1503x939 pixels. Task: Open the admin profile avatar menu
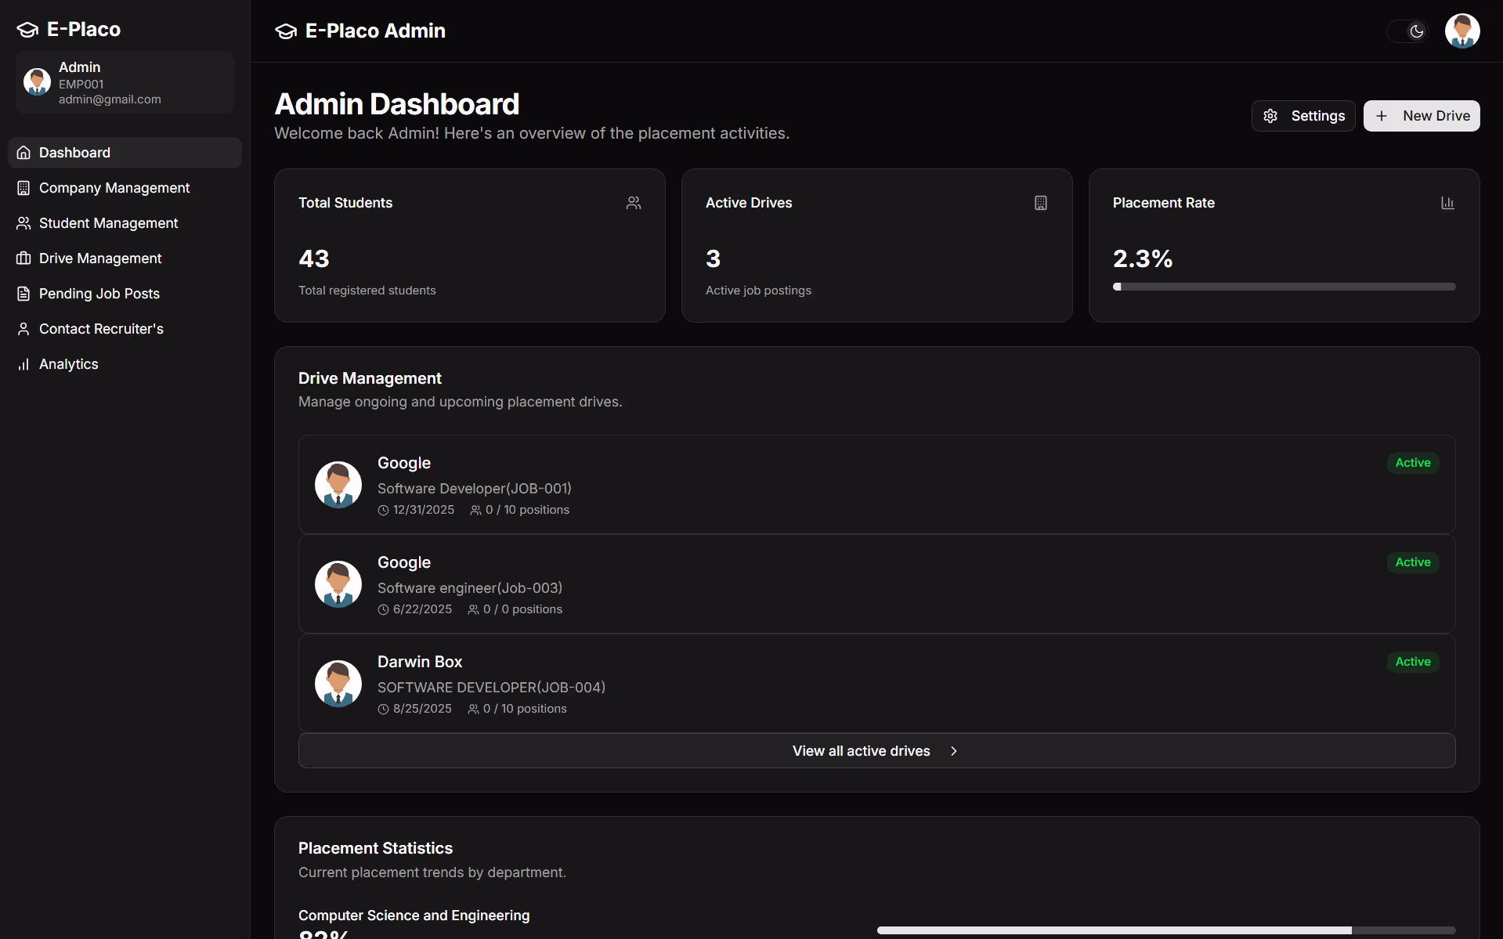coord(1462,31)
